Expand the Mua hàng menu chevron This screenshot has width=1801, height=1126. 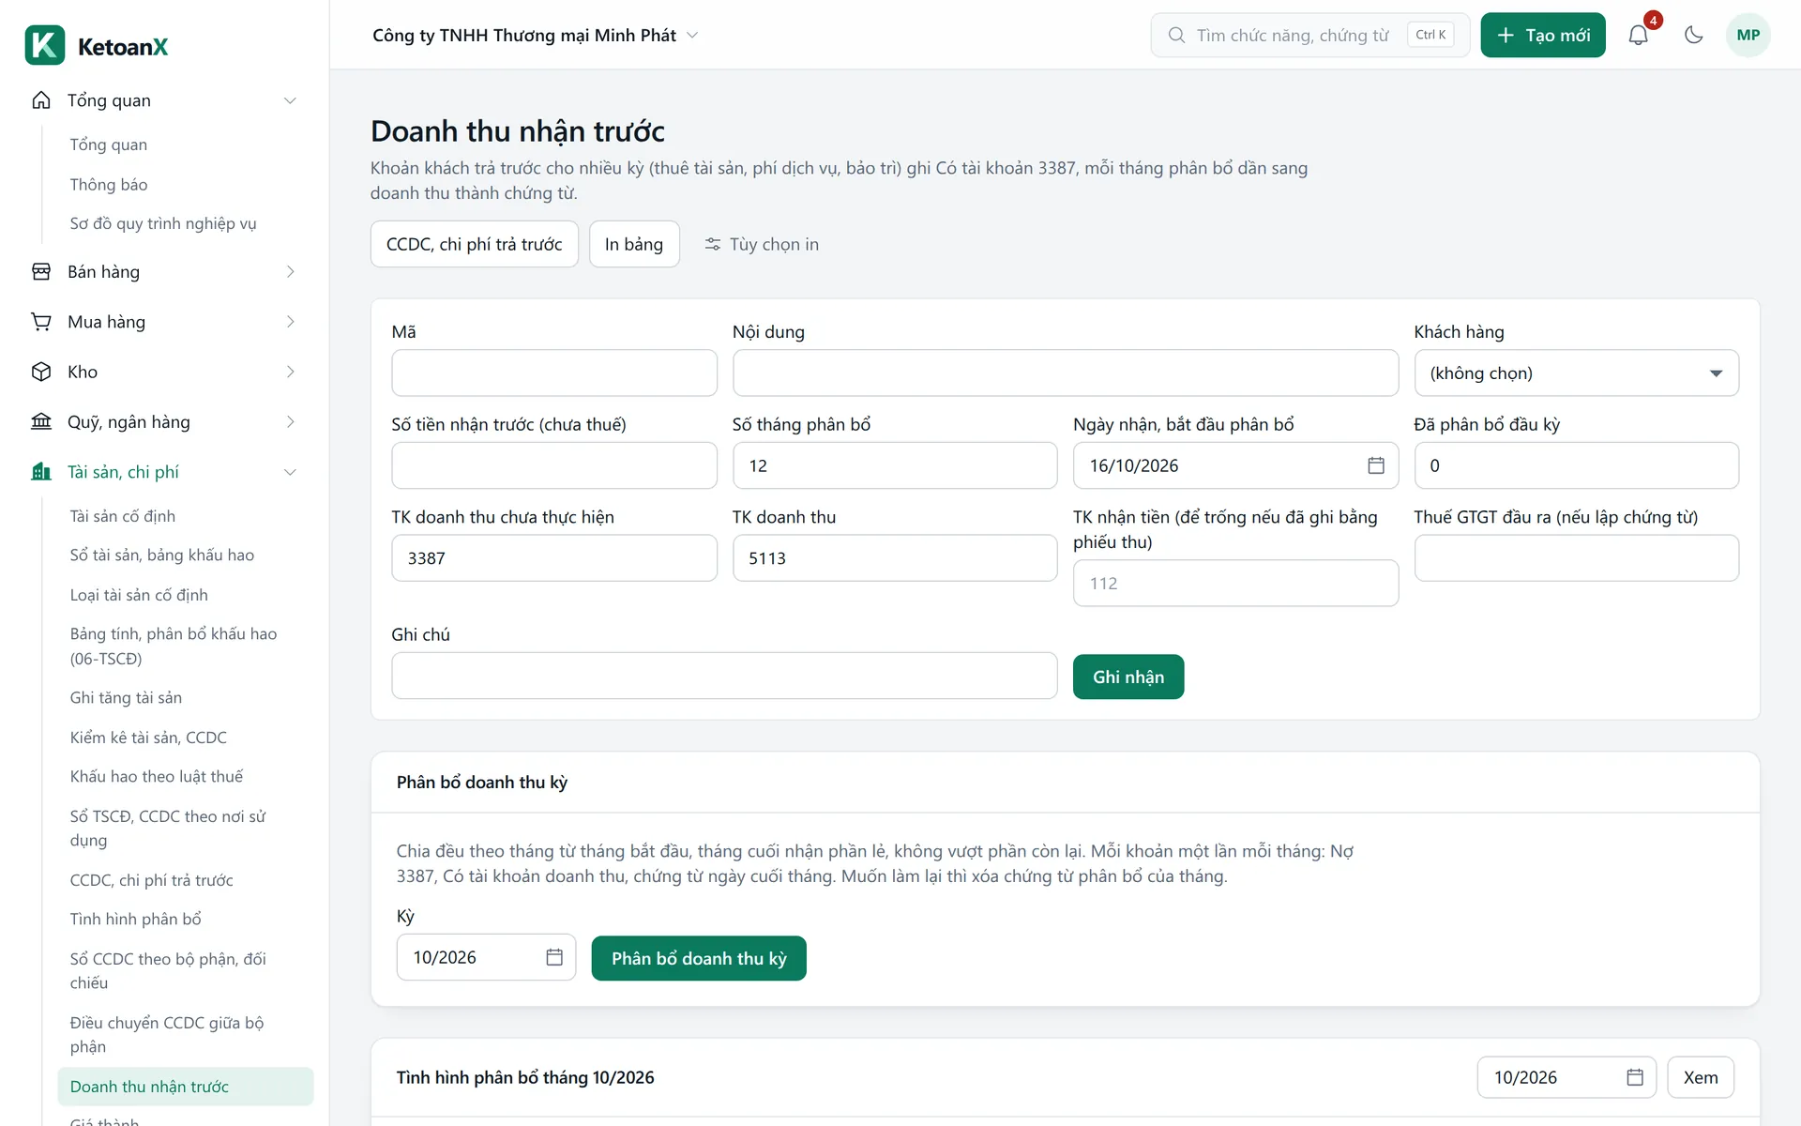point(290,322)
